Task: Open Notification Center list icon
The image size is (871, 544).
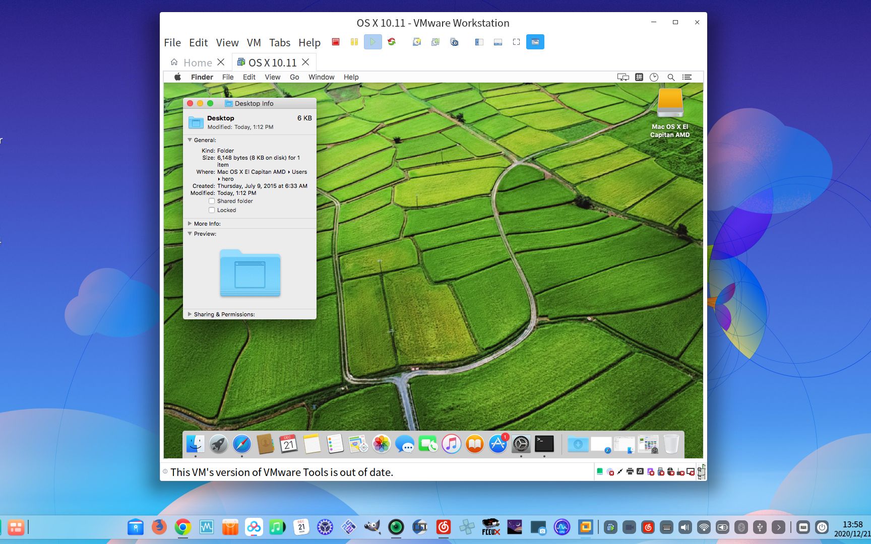Action: coord(687,77)
